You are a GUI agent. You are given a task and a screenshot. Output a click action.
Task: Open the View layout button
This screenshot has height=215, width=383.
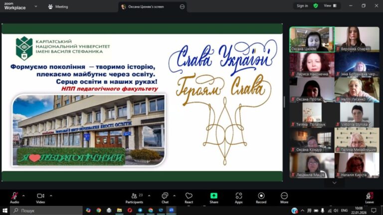330,5
